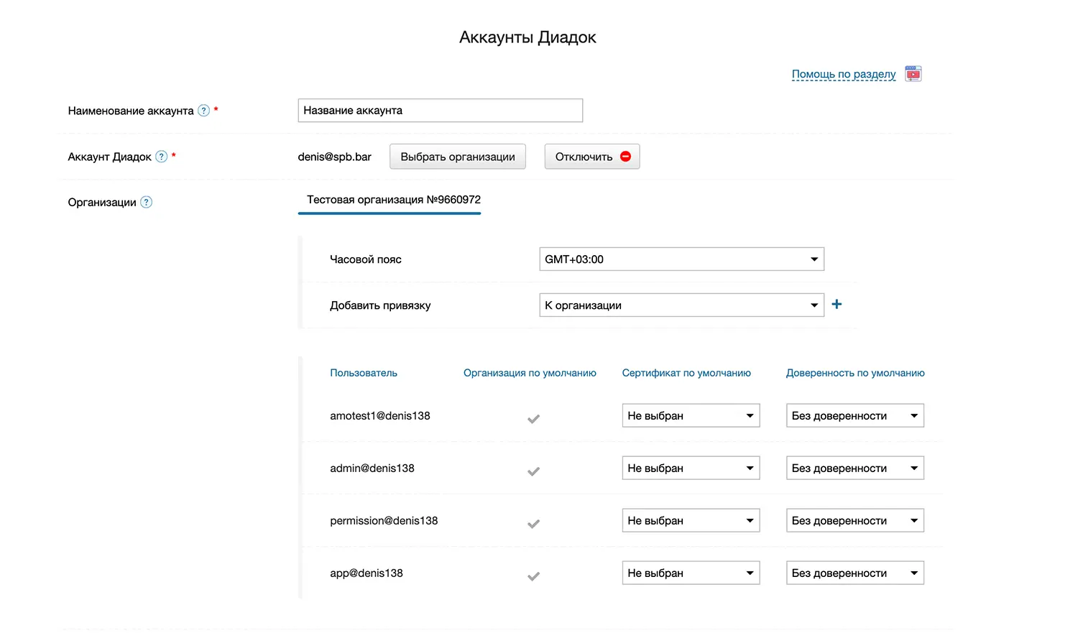Click help icon beside Аккаунт Диадок label
The height and width of the screenshot is (633, 1078).
coord(162,157)
